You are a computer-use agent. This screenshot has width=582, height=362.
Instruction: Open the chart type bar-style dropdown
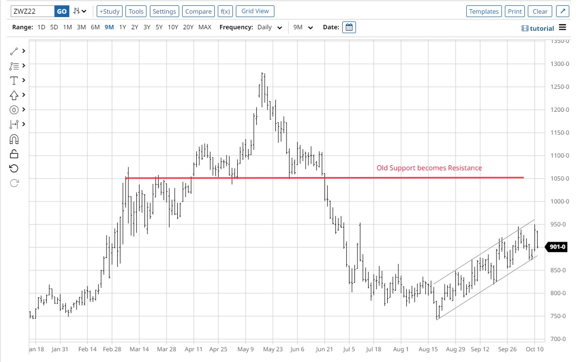pos(80,11)
